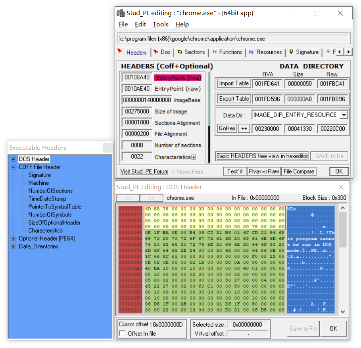Click the ImageBase value field
This screenshot has height=348, width=361.
click(x=147, y=100)
